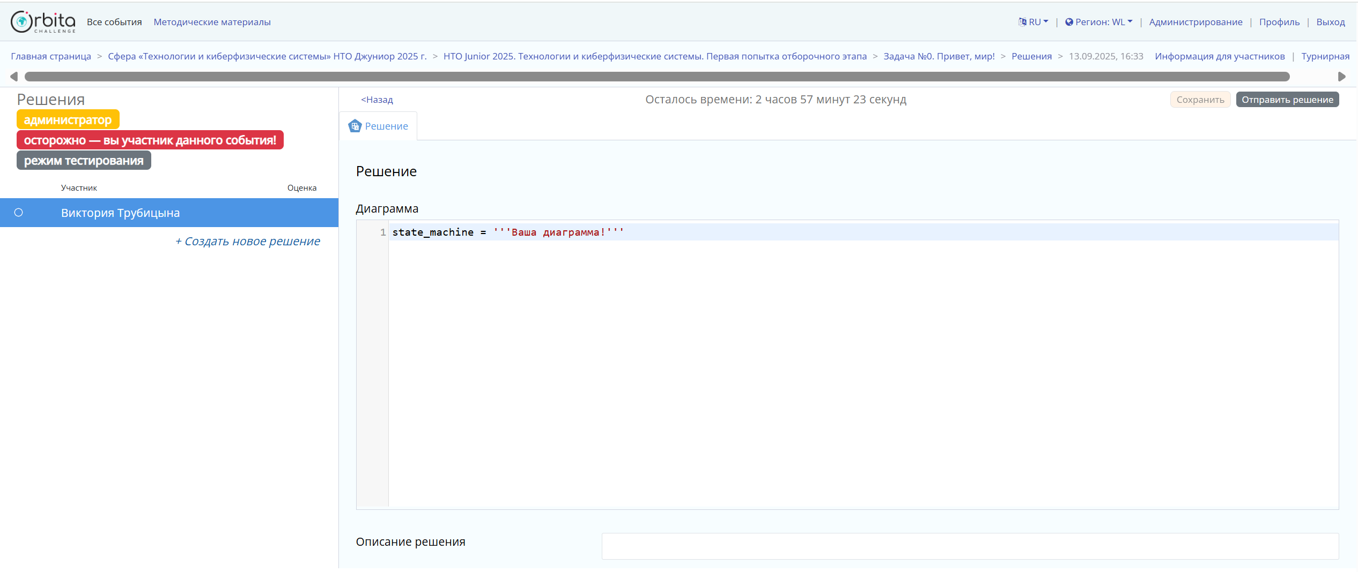Viewport: 1358px width, 572px height.
Task: Click the translate icon next to RU
Action: pyautogui.click(x=1022, y=22)
